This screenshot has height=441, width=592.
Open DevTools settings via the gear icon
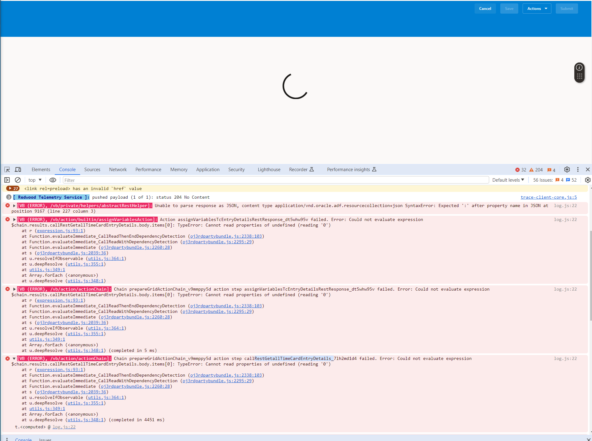[x=567, y=169]
